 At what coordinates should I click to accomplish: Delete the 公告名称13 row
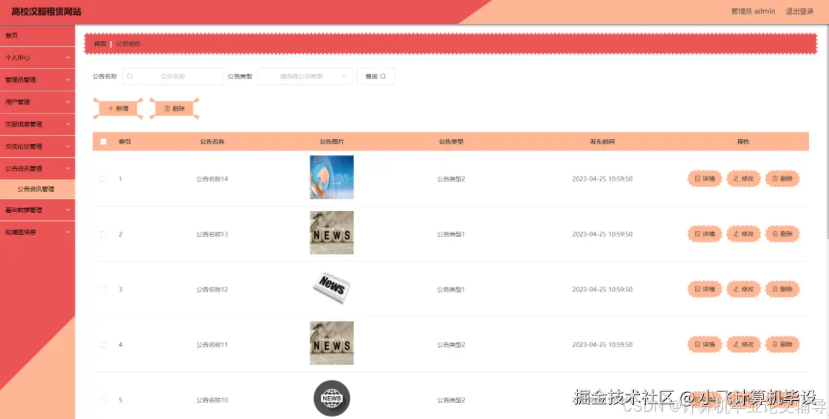(783, 234)
